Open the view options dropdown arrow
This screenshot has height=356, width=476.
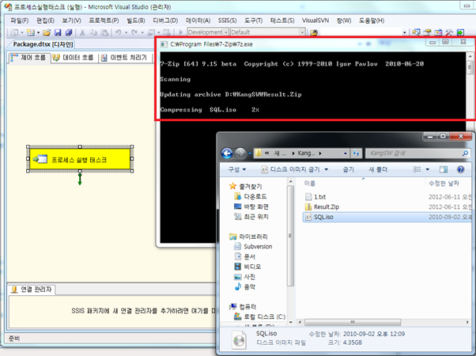pos(428,169)
